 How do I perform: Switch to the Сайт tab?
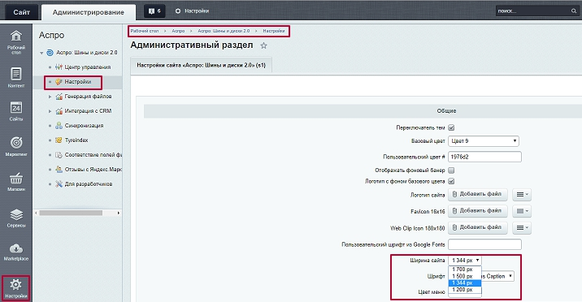click(x=21, y=12)
